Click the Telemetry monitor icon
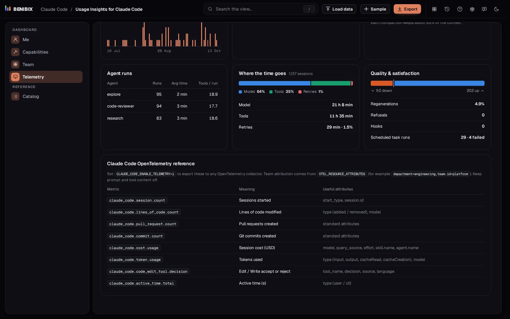Viewport: 510px width, 319px height. tap(15, 77)
